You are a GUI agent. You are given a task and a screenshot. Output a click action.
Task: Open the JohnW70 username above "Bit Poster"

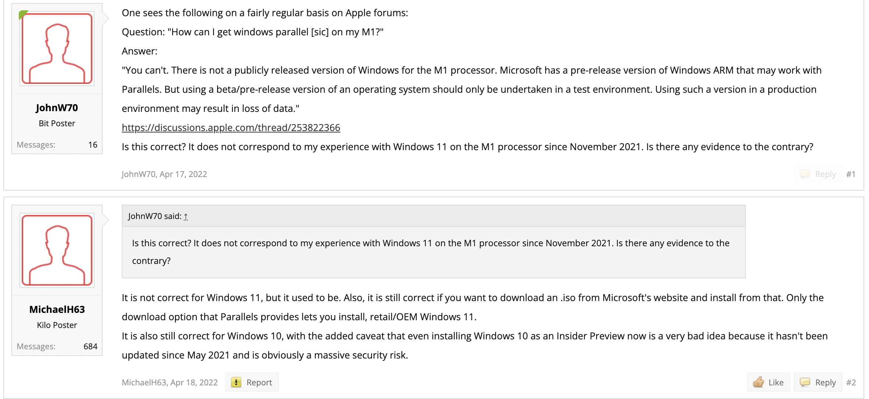pyautogui.click(x=57, y=108)
